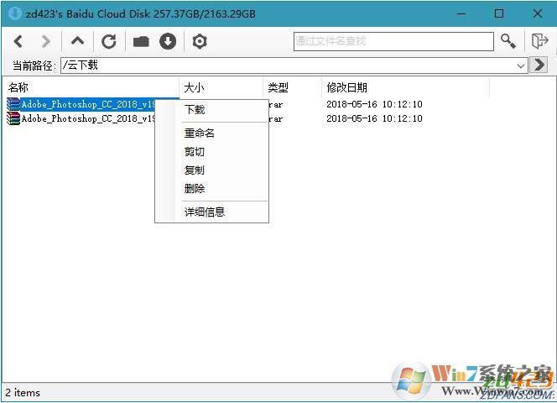This screenshot has width=557, height=403.
Task: Click the '2 items' status bar text
Action: (23, 393)
